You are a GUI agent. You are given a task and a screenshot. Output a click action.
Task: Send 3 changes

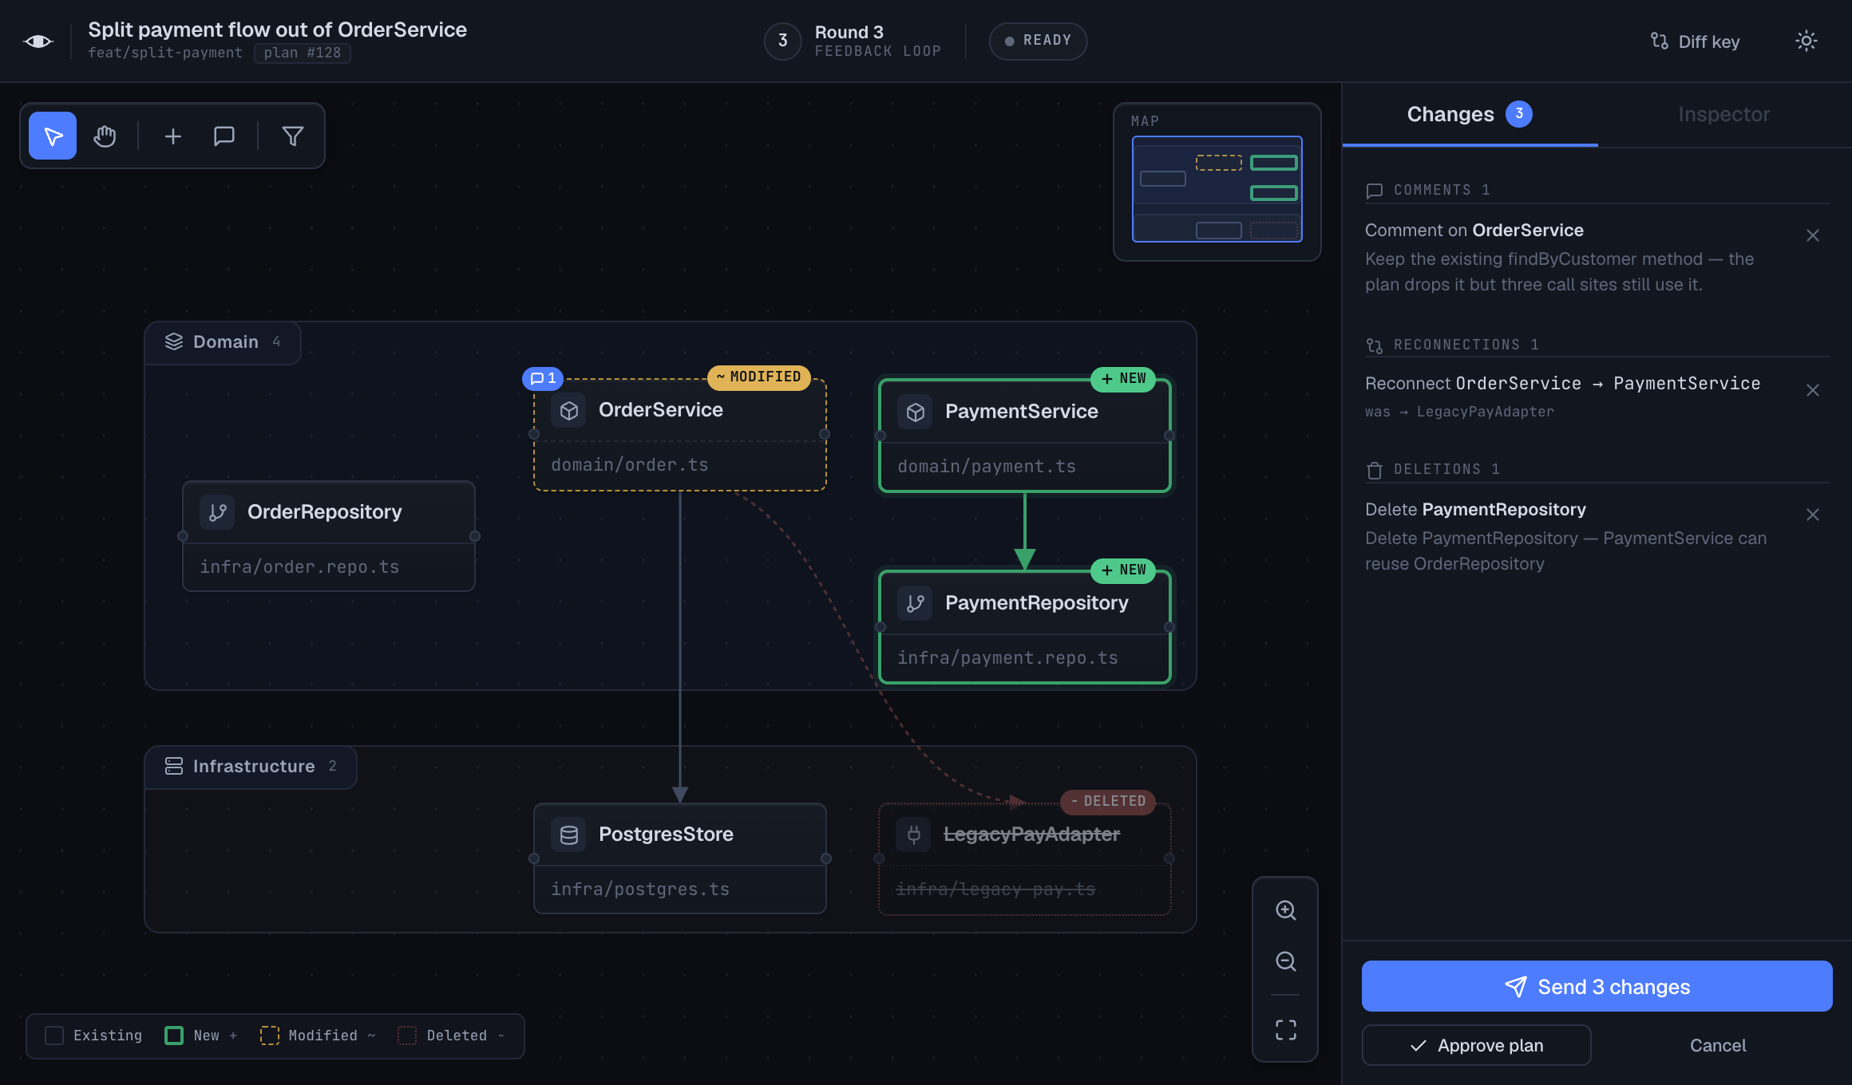(1597, 986)
